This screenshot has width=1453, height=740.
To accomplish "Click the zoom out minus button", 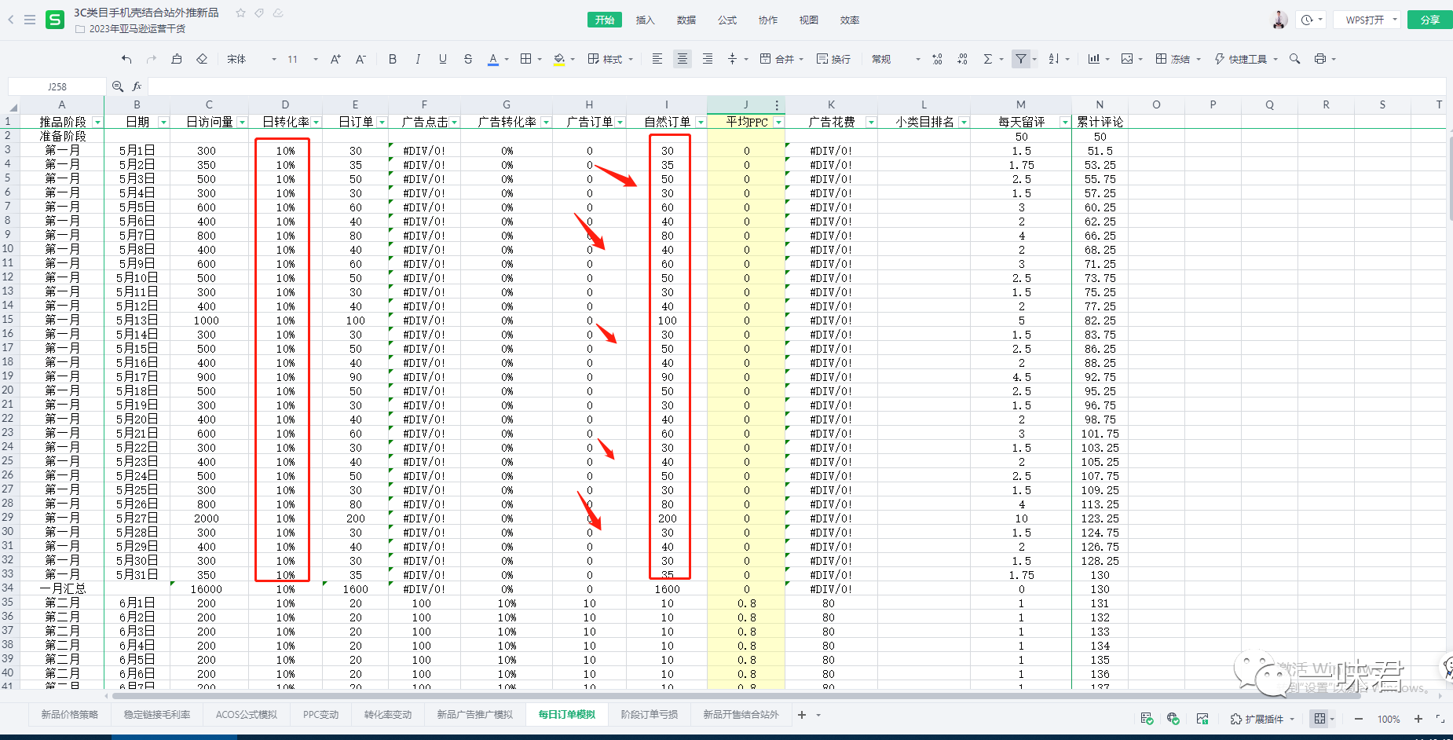I will pyautogui.click(x=1359, y=719).
